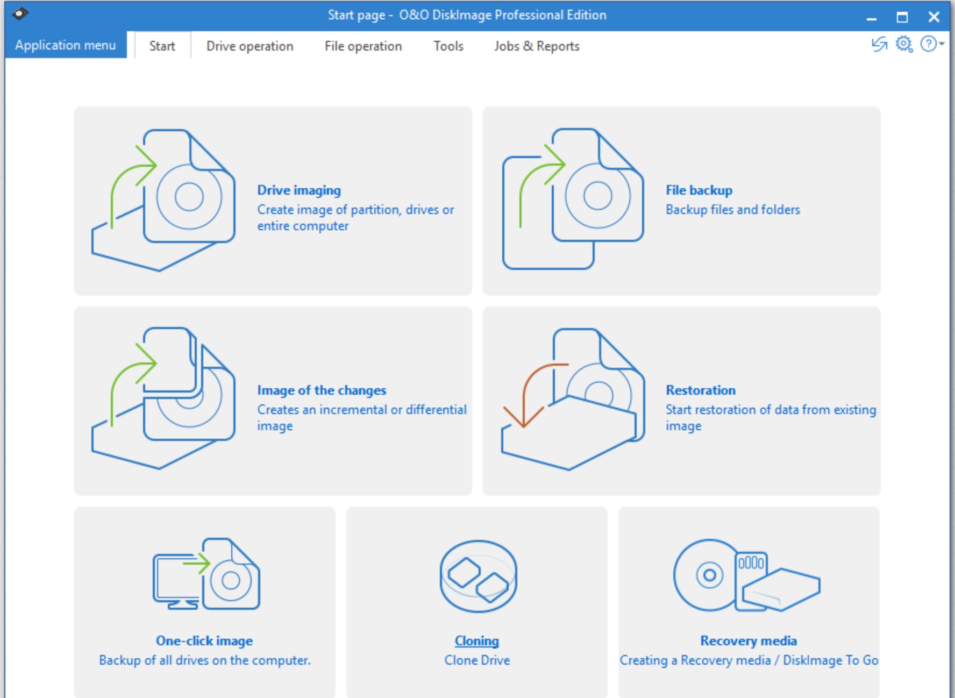The image size is (955, 698).
Task: Click the refresh arrow icon in toolbar
Action: [x=879, y=44]
